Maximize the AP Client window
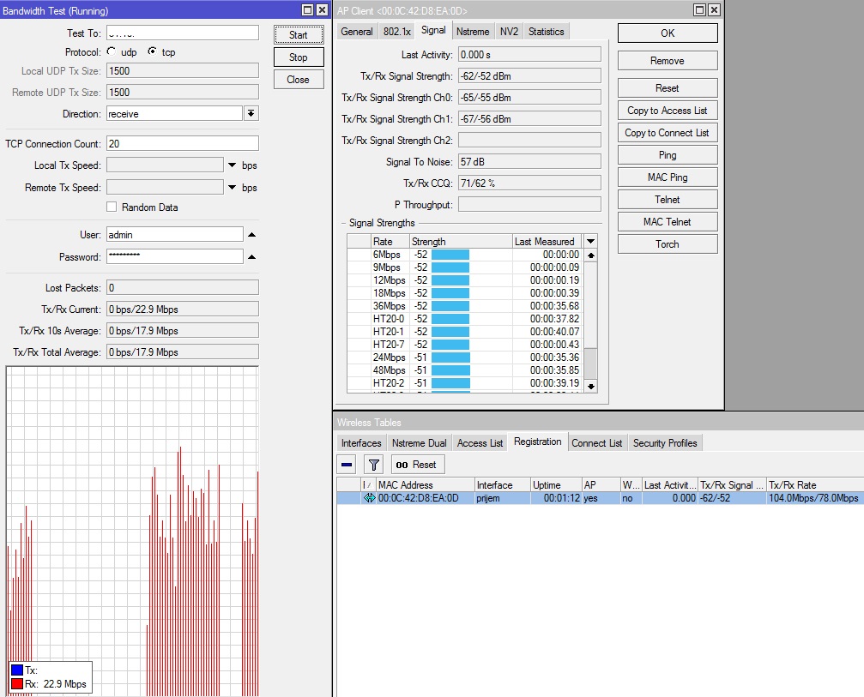This screenshot has height=697, width=864. [x=700, y=10]
